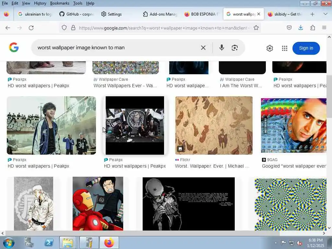Viewport: 332px width, 249px height.
Task: Open the muted volume tray icon
Action: point(299,243)
